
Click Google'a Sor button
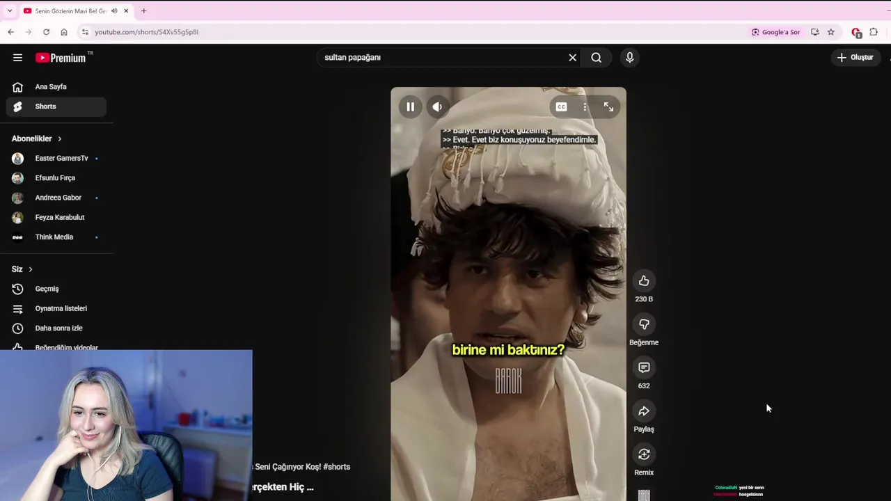[x=775, y=32]
